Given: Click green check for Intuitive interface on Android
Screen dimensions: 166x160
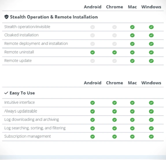Looking at the screenshot, I should [93, 103].
